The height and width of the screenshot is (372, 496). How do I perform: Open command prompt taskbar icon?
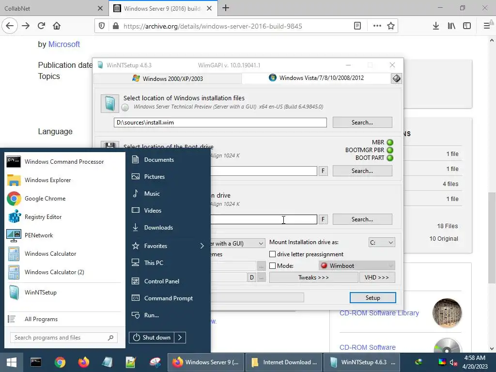pyautogui.click(x=36, y=362)
